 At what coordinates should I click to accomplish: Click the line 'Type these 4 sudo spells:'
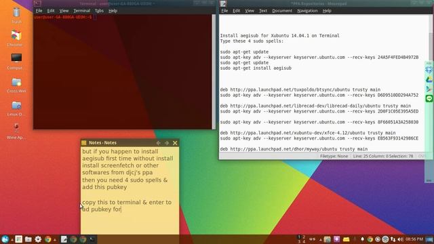[252, 41]
